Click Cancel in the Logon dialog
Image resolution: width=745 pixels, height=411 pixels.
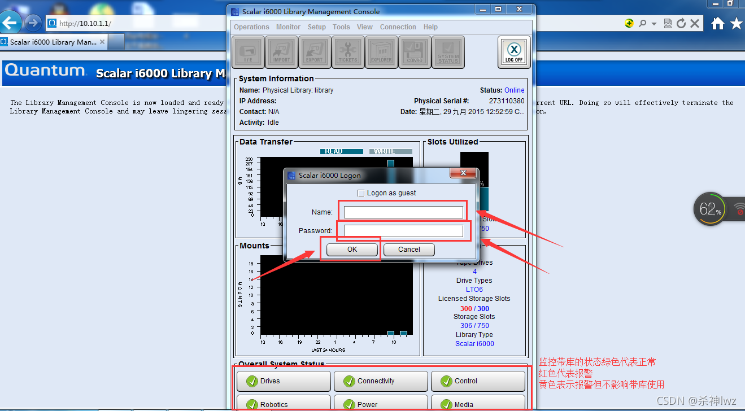pos(409,250)
